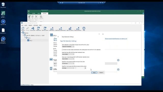
Task: Collapse the Offline section round chevron
Action: [118, 70]
